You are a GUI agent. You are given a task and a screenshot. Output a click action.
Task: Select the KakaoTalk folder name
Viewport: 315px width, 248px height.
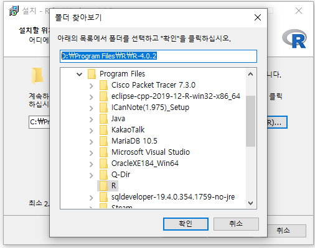point(128,130)
